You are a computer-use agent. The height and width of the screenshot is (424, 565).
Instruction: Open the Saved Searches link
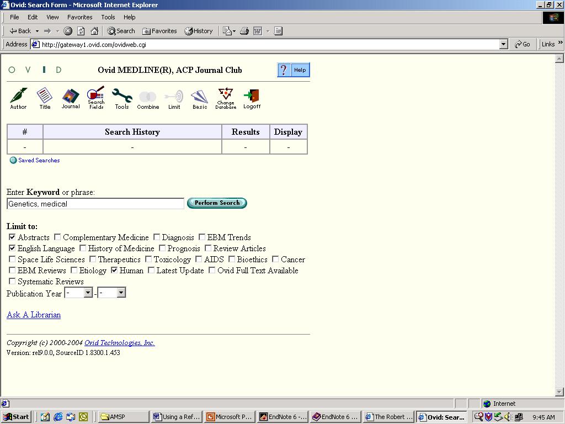coord(39,160)
